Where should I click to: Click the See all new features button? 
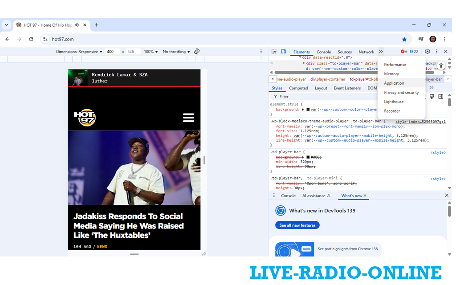pyautogui.click(x=297, y=225)
